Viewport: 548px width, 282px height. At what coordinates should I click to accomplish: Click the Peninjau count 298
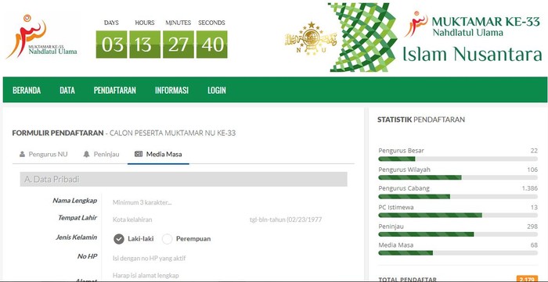(532, 227)
